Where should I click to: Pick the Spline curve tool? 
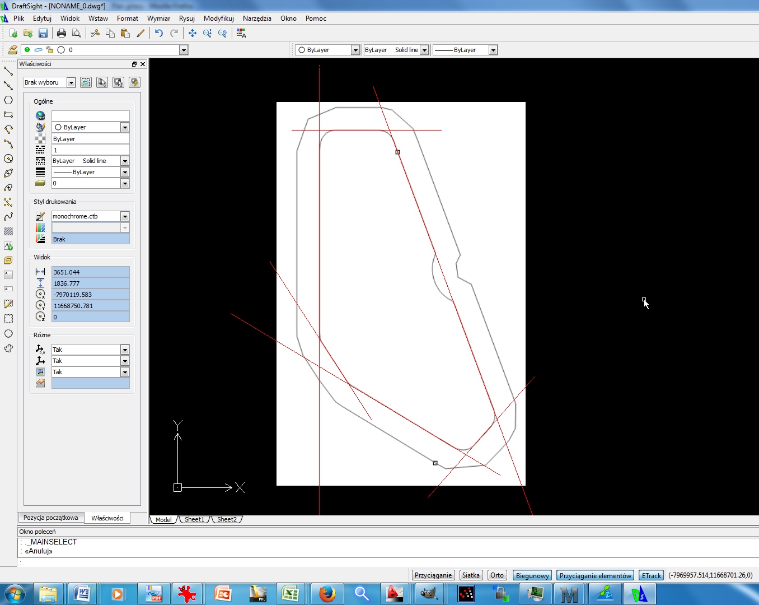pyautogui.click(x=8, y=216)
